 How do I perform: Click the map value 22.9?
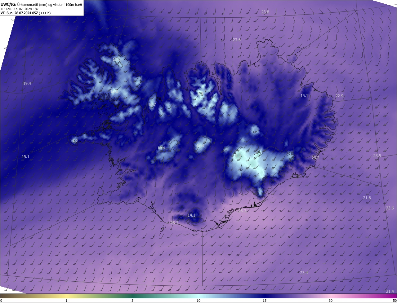pyautogui.click(x=339, y=96)
